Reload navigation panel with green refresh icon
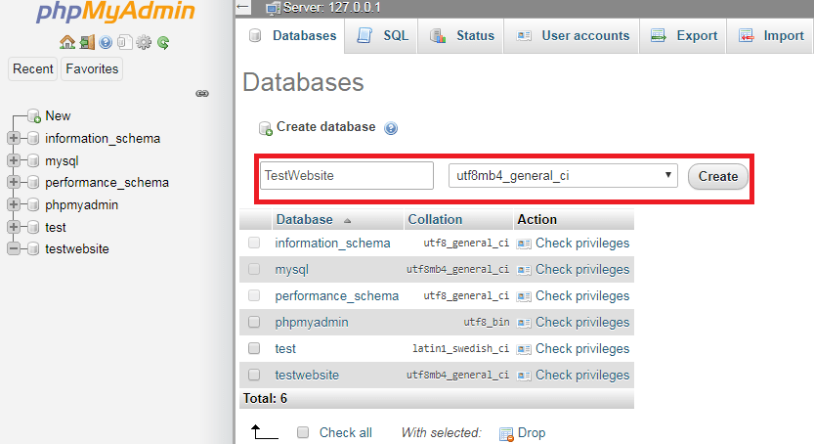The image size is (814, 444). click(163, 43)
